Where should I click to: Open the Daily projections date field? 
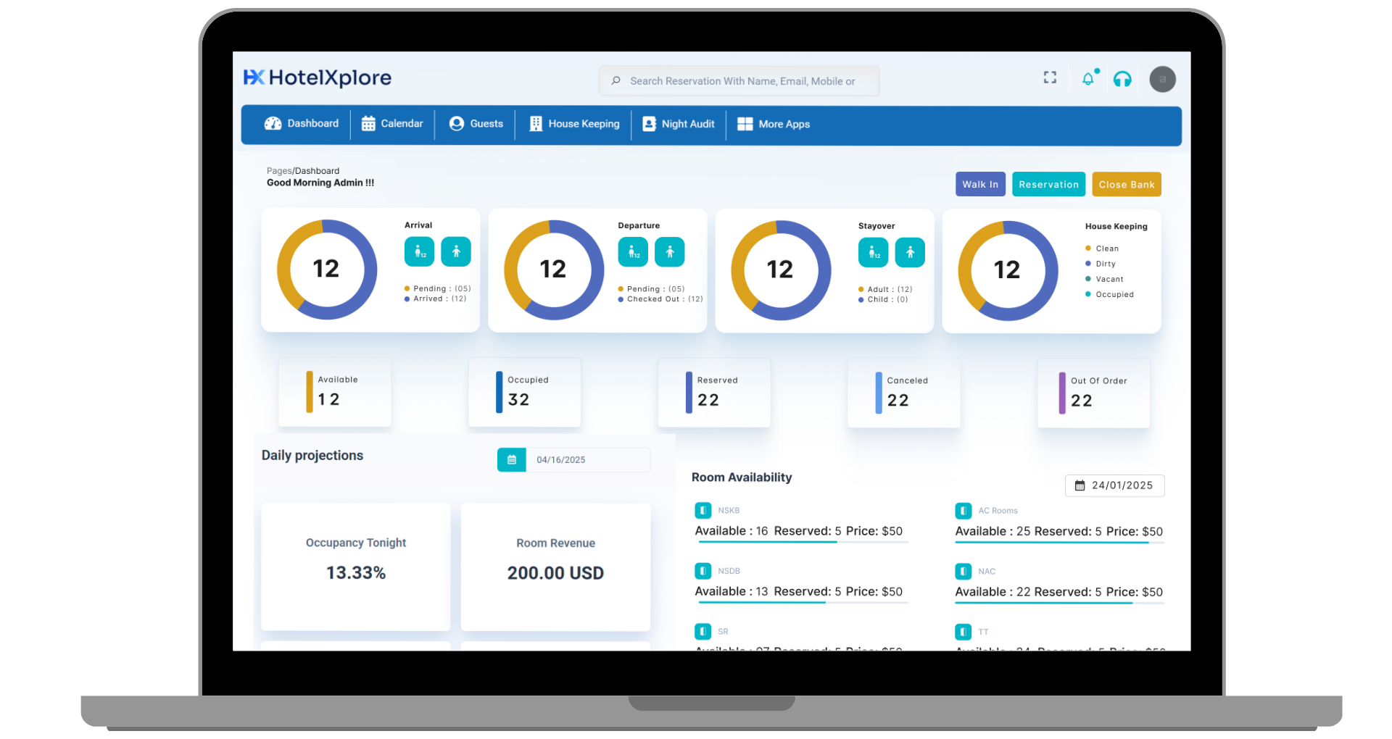(587, 459)
